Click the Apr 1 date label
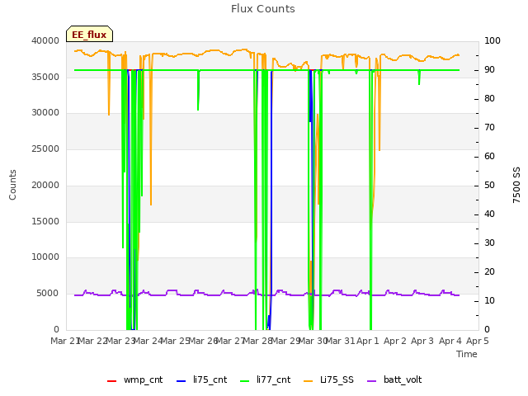 [x=368, y=341]
